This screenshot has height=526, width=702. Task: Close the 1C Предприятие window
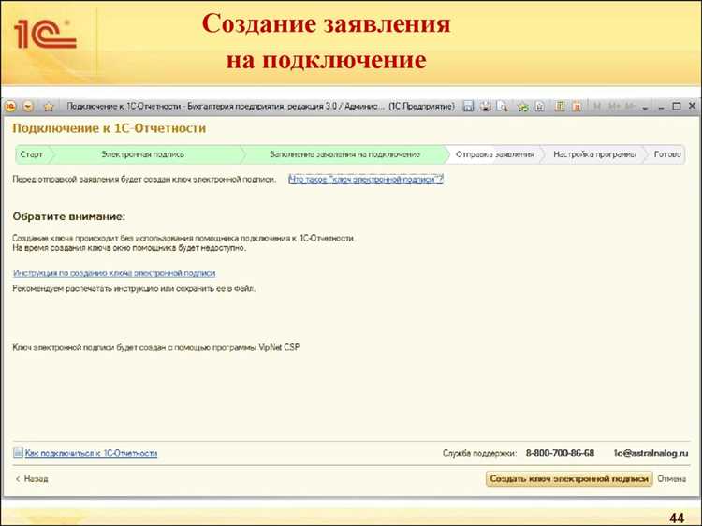click(x=692, y=106)
